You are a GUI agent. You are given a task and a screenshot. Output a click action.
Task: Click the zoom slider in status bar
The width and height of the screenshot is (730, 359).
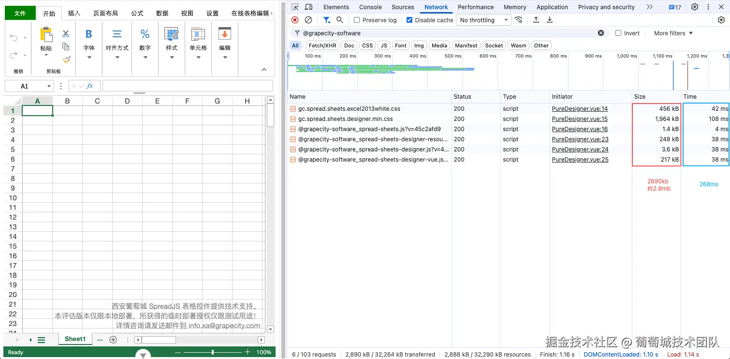click(213, 352)
